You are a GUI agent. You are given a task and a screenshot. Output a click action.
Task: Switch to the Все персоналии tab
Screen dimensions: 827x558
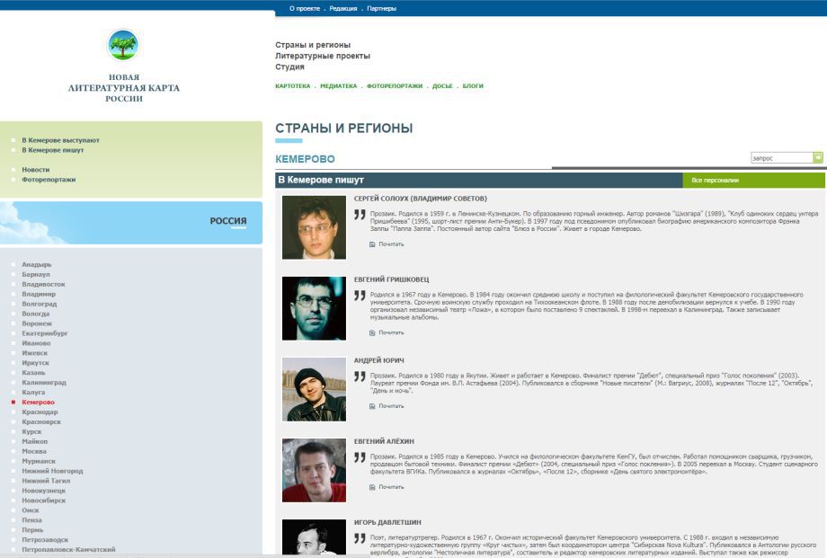click(x=716, y=181)
